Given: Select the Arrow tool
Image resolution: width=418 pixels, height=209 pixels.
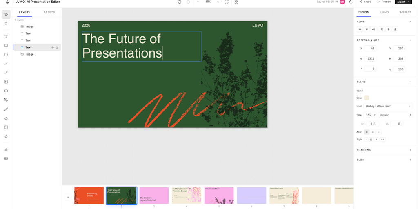Looking at the screenshot, I should pyautogui.click(x=6, y=73).
